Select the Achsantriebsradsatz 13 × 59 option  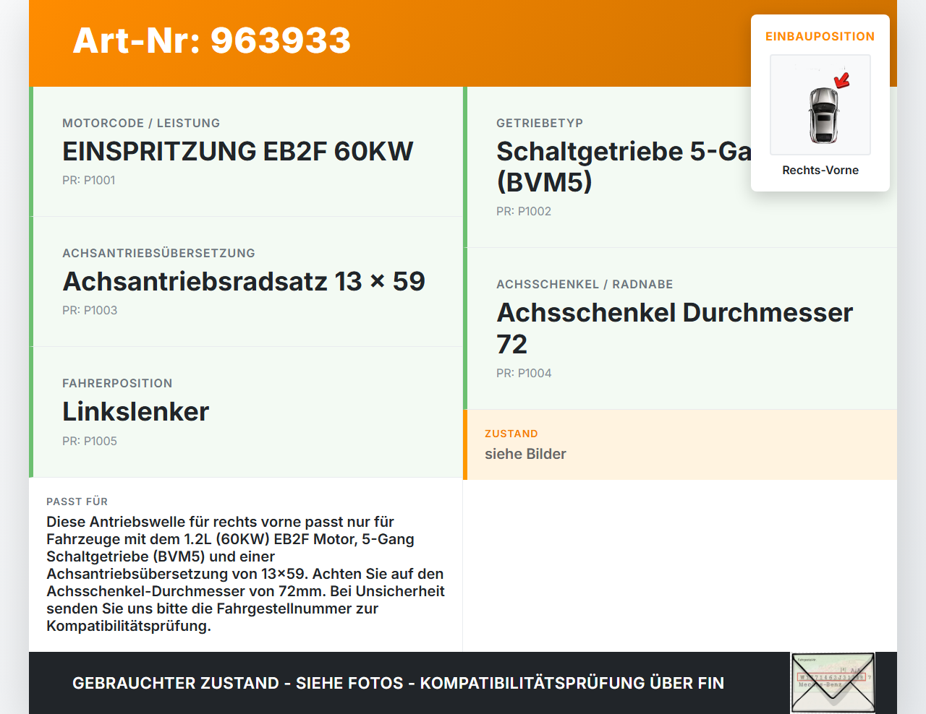(x=244, y=282)
